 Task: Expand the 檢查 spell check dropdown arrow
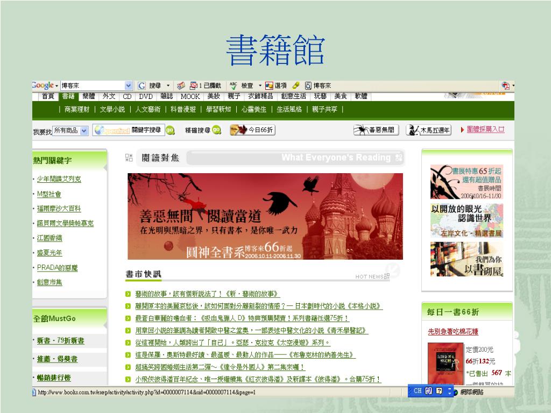coord(260,86)
